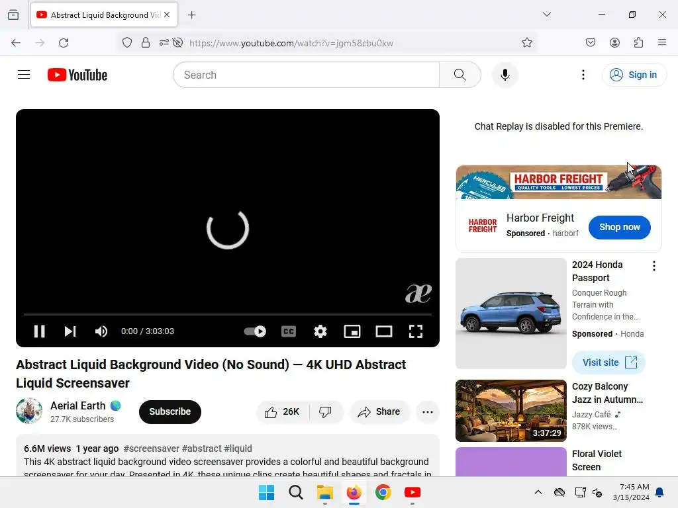Open Harbor Freight banner ad

coord(559,183)
